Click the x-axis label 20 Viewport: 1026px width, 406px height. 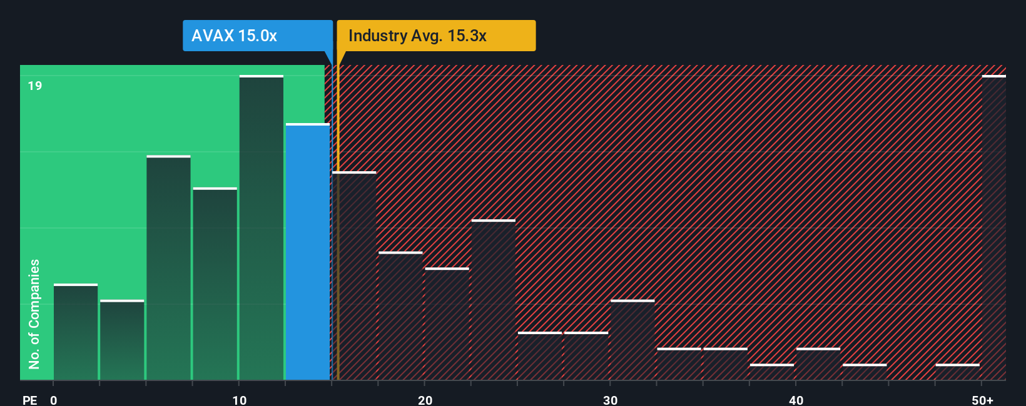pyautogui.click(x=425, y=400)
